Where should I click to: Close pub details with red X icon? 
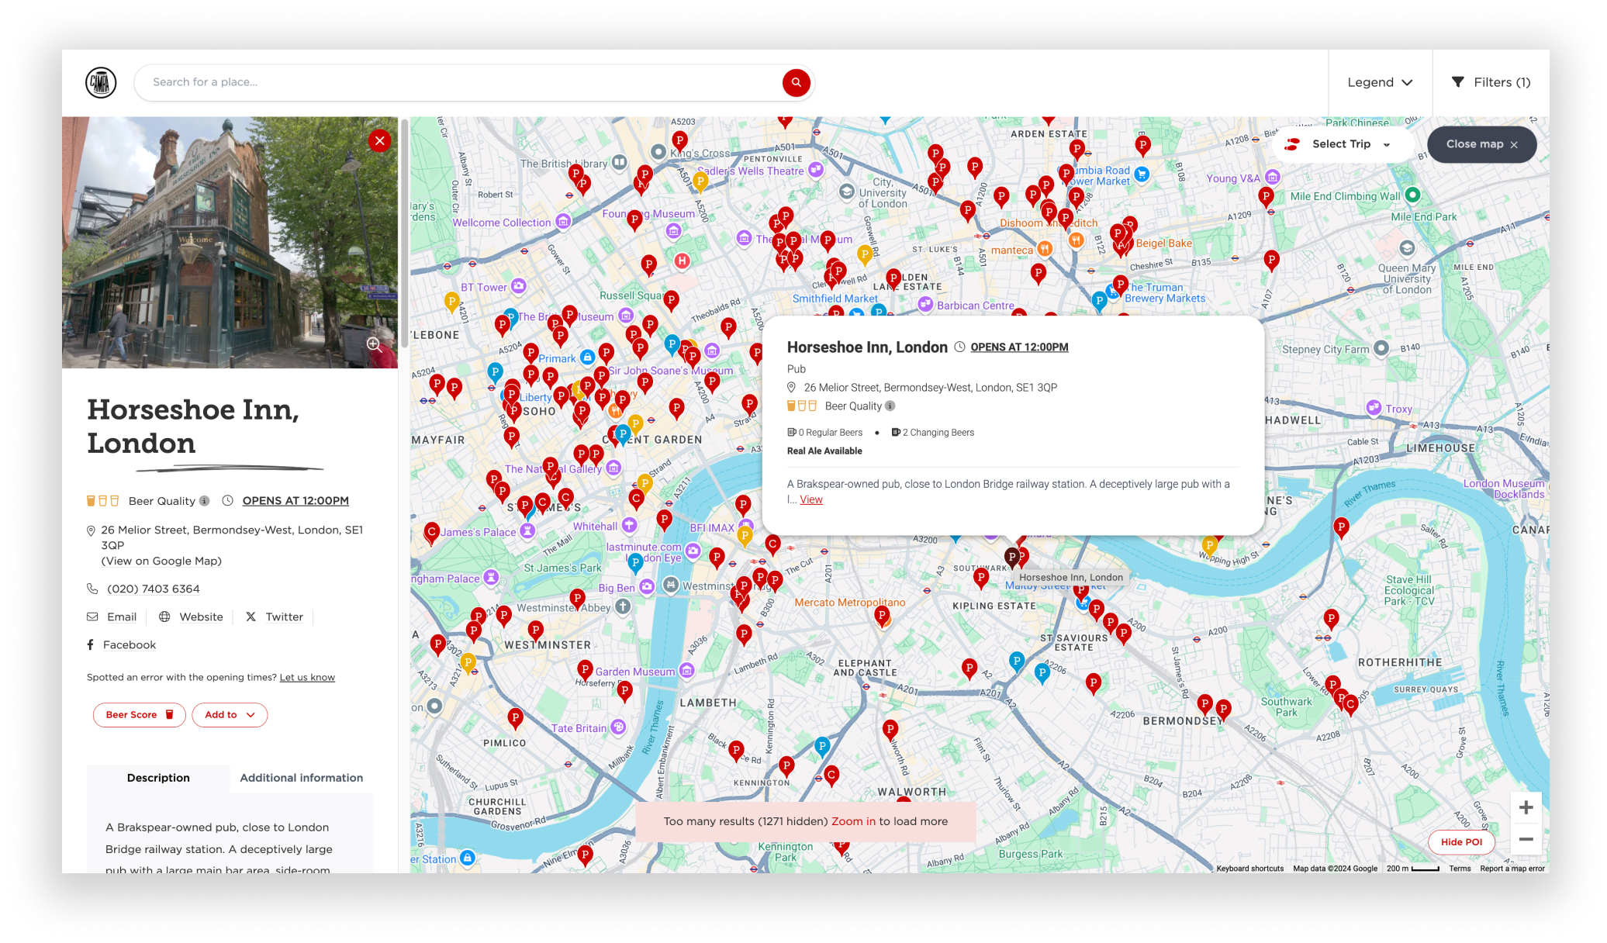(x=379, y=140)
